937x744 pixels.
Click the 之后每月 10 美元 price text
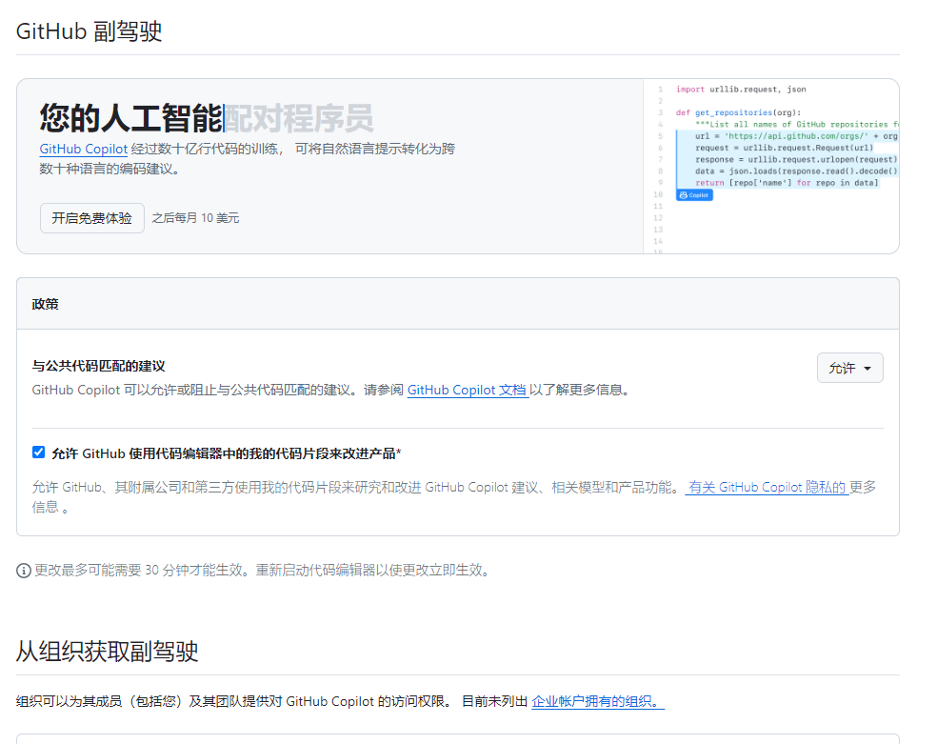[x=195, y=218]
